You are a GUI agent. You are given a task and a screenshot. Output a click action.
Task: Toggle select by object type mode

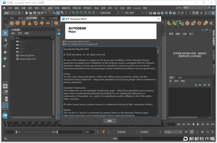58,13
